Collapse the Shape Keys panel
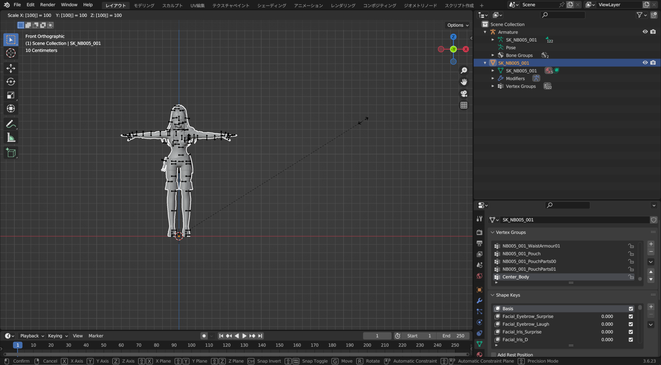661x365 pixels. 493,295
